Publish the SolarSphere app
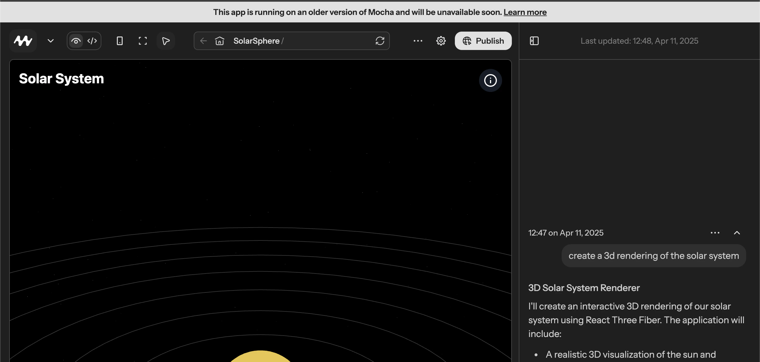 pyautogui.click(x=483, y=41)
